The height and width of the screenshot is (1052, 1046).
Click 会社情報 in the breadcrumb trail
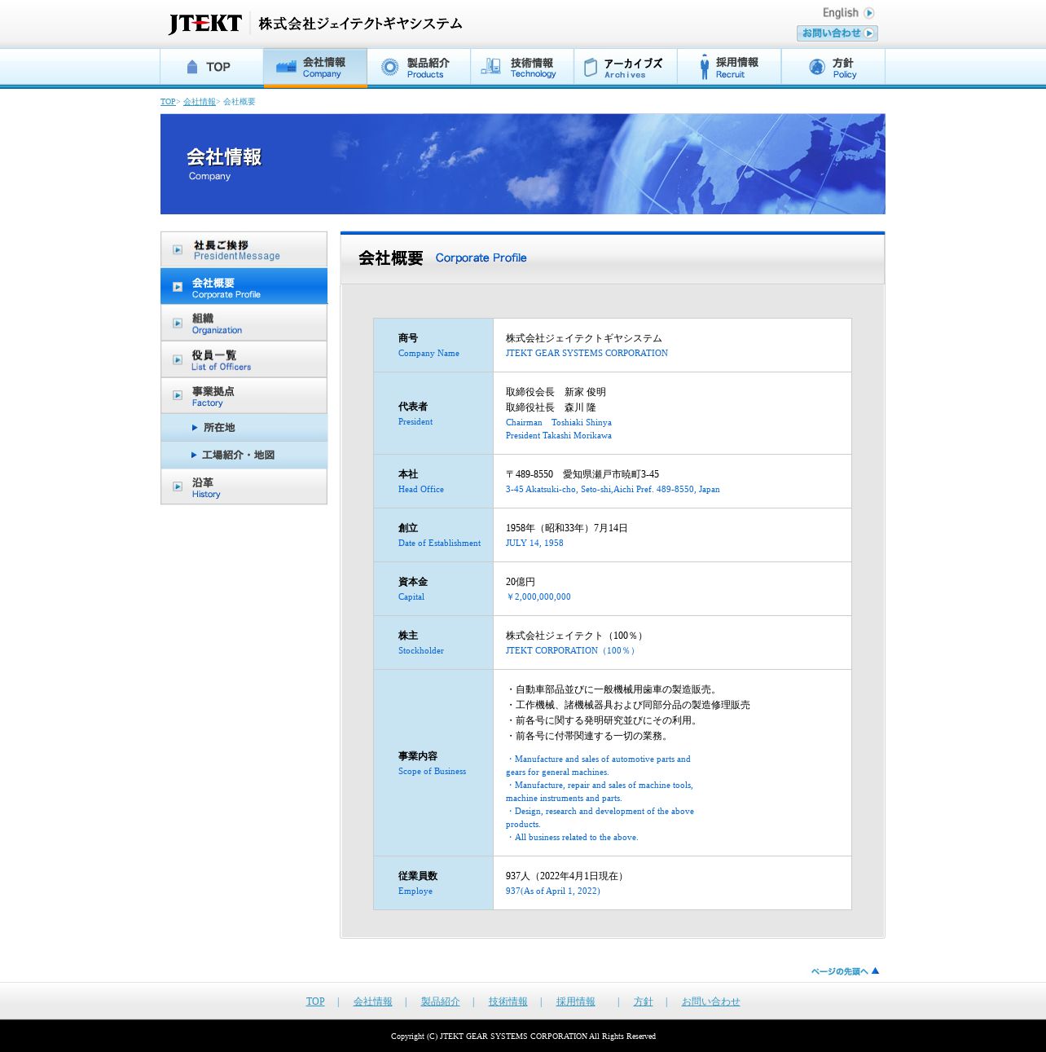[x=200, y=102]
